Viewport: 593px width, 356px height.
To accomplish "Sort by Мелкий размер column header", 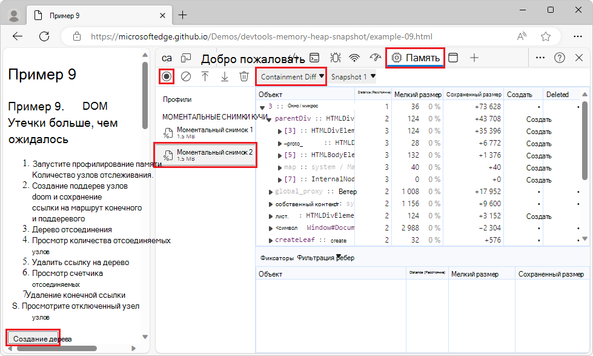I will tap(417, 95).
